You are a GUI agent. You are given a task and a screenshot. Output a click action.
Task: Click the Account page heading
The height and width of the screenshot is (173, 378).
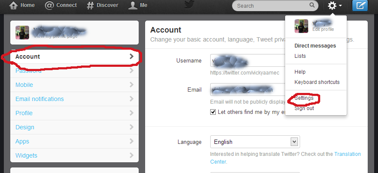click(166, 30)
